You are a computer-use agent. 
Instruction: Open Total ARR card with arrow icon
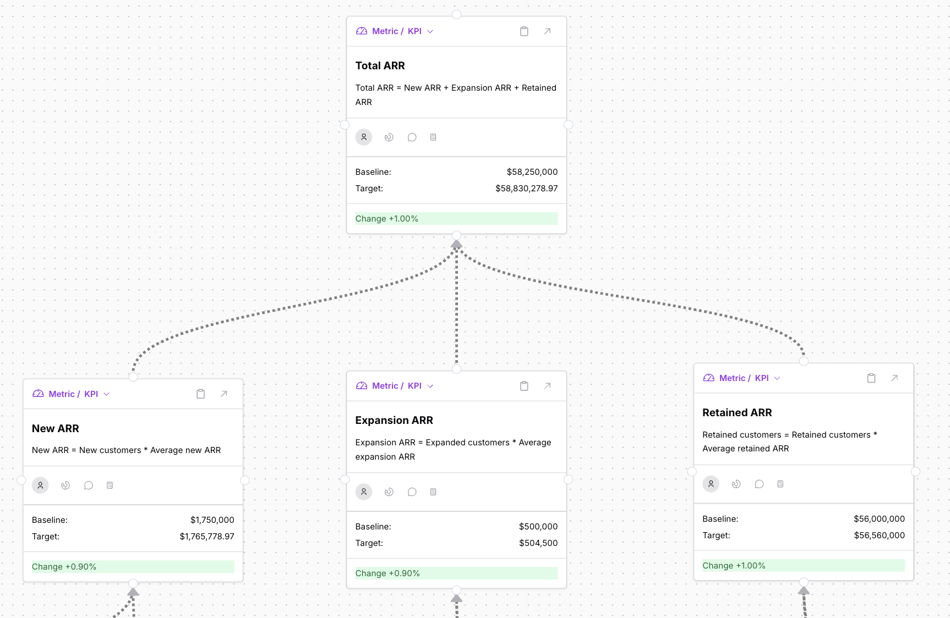(547, 31)
